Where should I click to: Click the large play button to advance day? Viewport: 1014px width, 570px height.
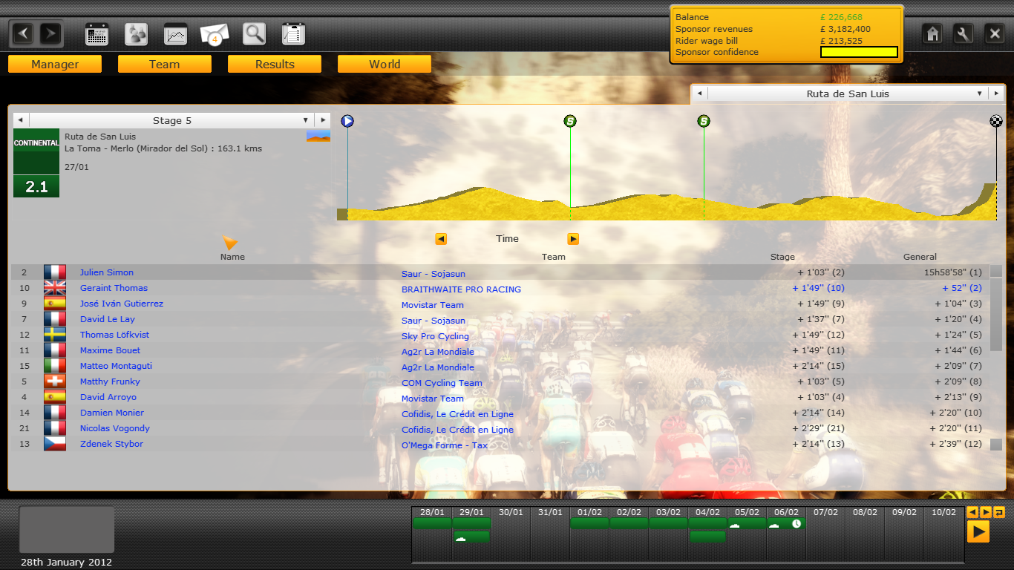(978, 531)
